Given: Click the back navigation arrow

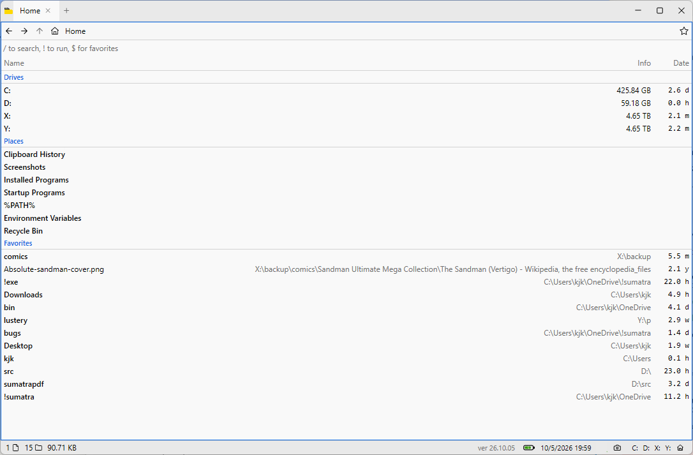Looking at the screenshot, I should [9, 31].
